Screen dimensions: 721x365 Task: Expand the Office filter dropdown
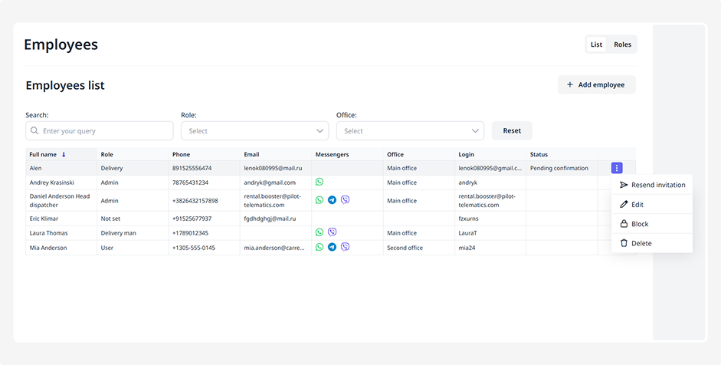point(410,131)
